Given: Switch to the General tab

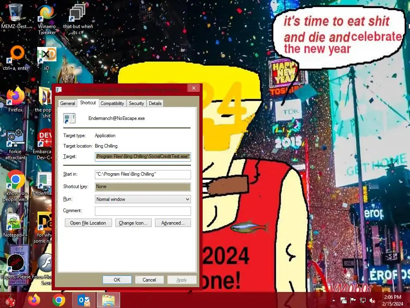Looking at the screenshot, I should tap(67, 103).
